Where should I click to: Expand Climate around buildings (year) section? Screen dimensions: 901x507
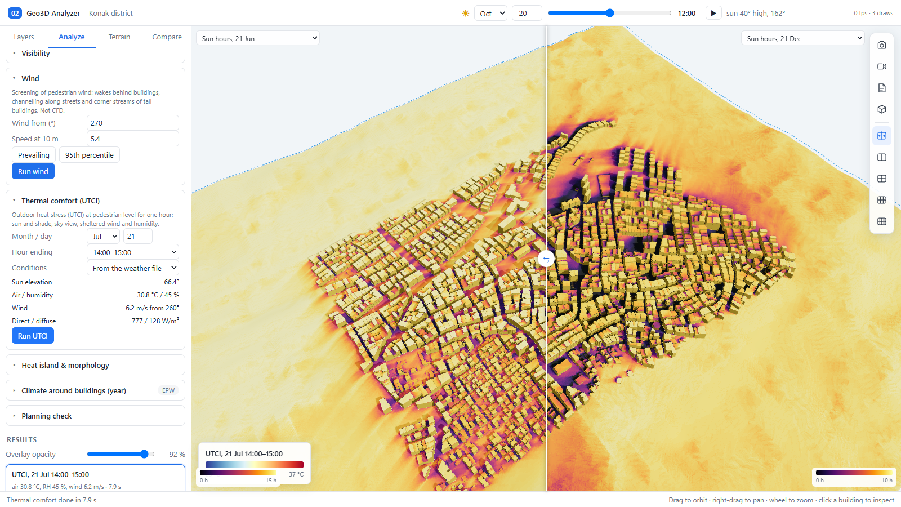tap(95, 390)
